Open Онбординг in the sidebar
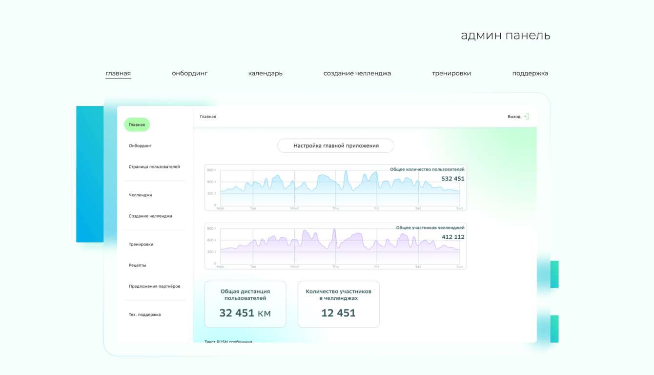 (x=140, y=146)
